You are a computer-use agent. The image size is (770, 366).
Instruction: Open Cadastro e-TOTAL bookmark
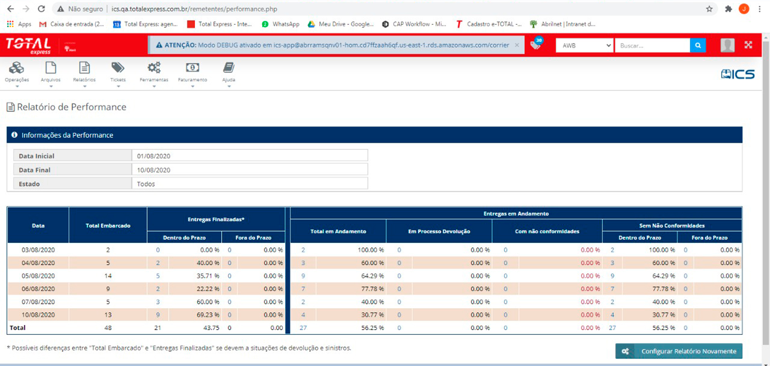(x=489, y=24)
